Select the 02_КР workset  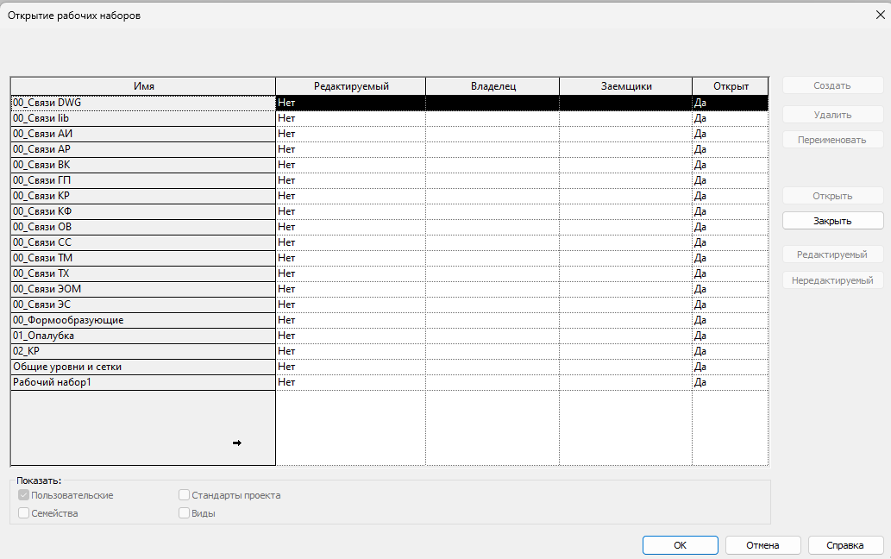[143, 351]
